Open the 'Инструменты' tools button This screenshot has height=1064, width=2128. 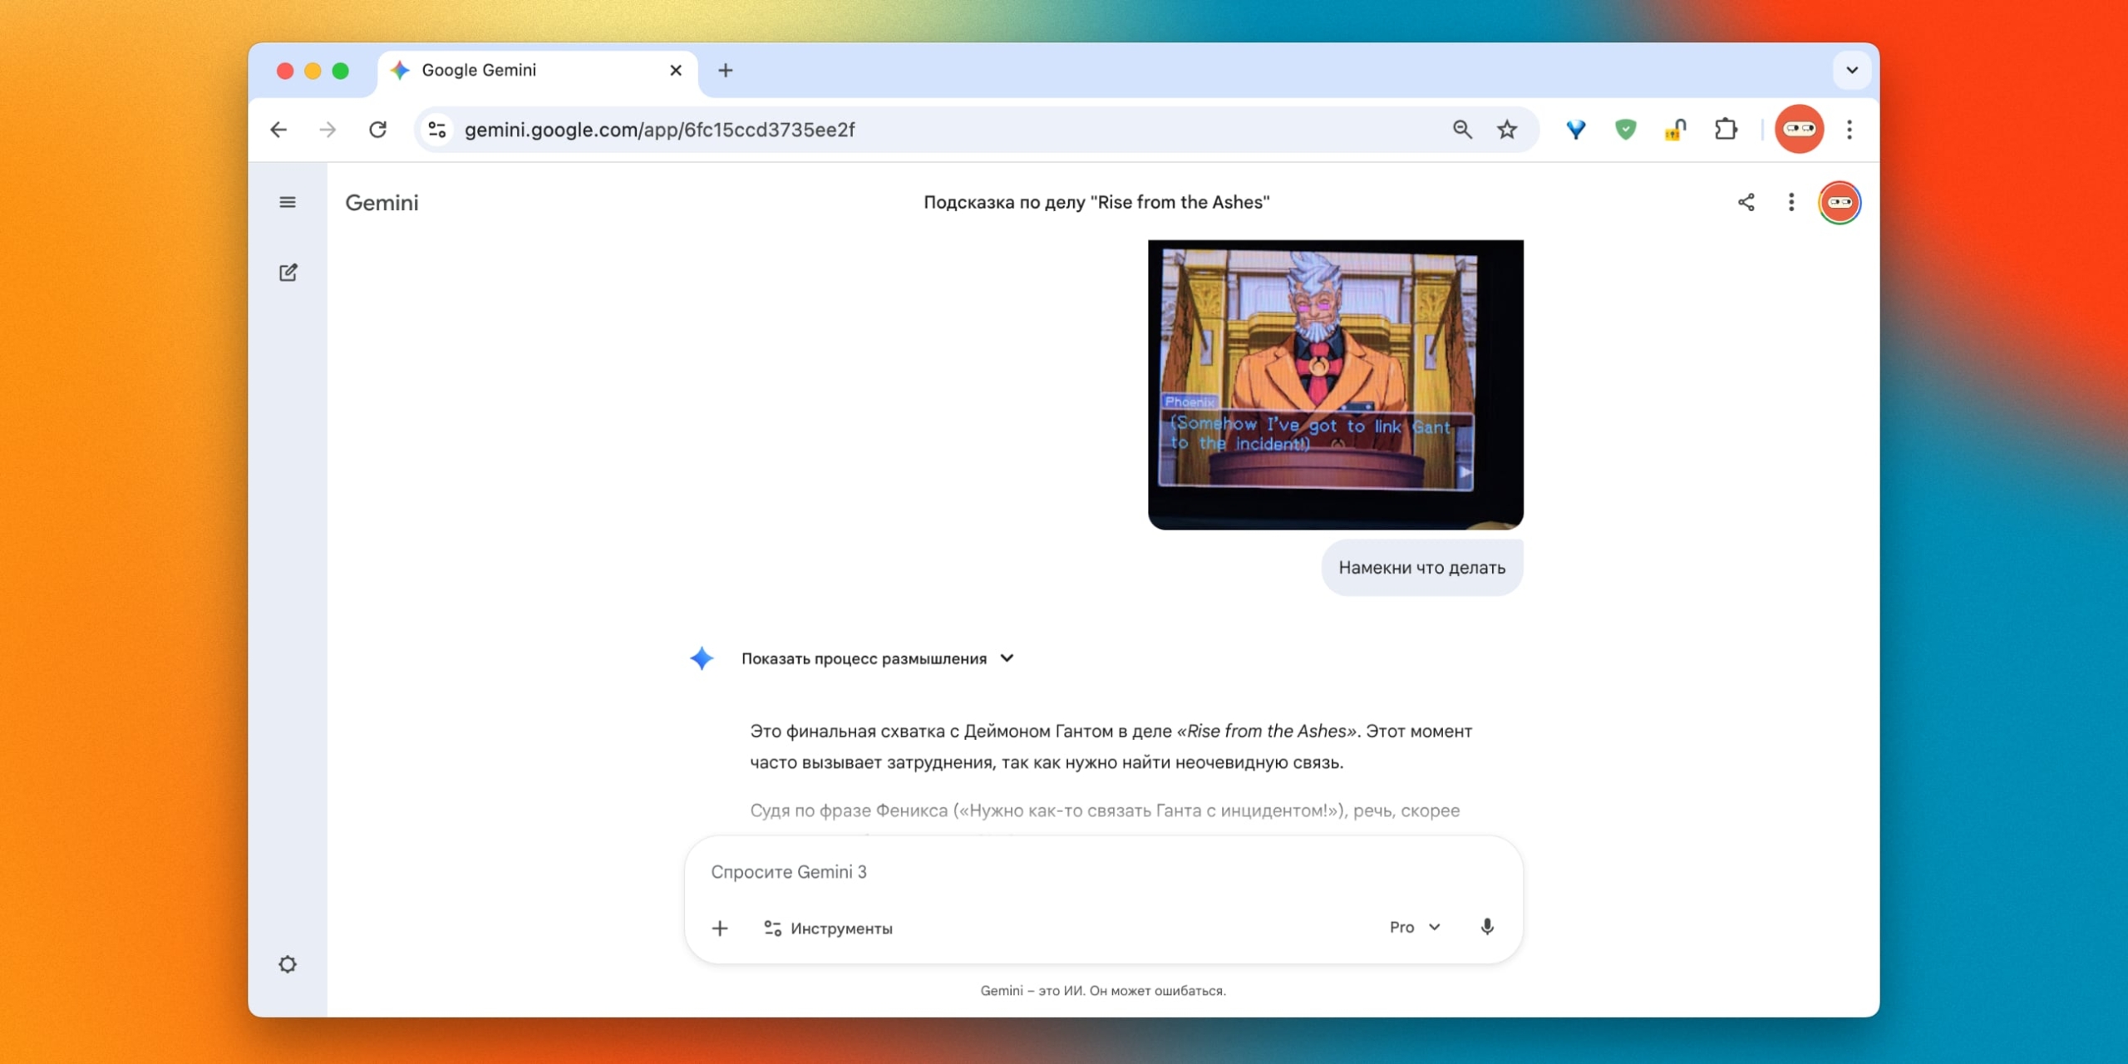[828, 928]
